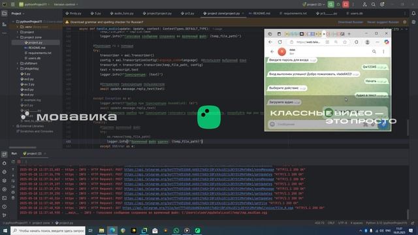Image resolution: width=418 pixels, height=235 pixels.
Task: Open the Services tool window icon
Action: coord(5,189)
